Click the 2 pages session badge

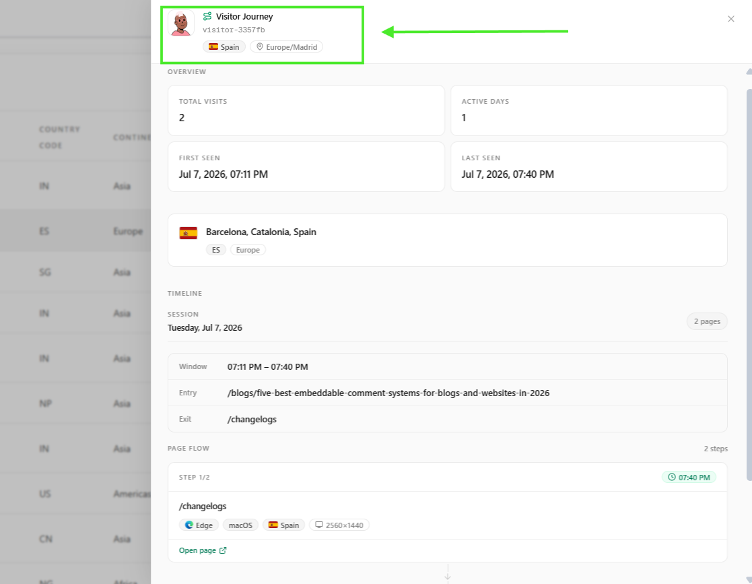tap(706, 321)
